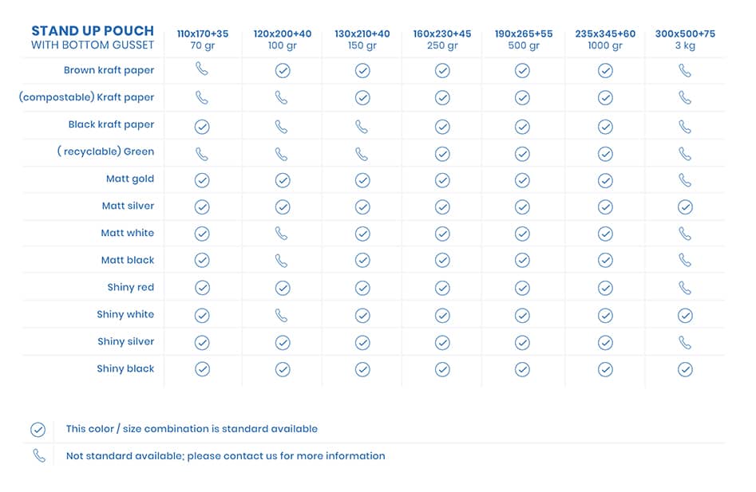This screenshot has width=756, height=492.
Task: Click phone icon for compostable Kraft paper 100 gr
Action: [282, 97]
